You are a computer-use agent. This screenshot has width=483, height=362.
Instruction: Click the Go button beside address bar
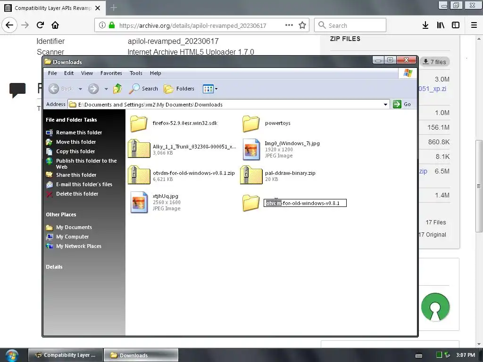pos(402,104)
